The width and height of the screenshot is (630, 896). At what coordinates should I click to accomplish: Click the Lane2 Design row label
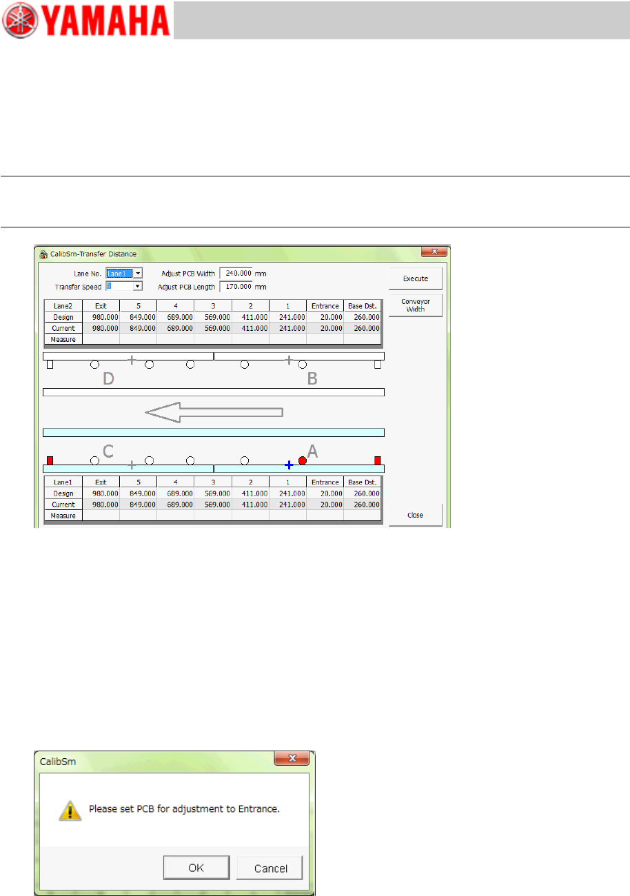pyautogui.click(x=63, y=317)
